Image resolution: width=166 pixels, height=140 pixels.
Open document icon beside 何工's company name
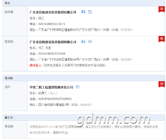(x=90, y=42)
